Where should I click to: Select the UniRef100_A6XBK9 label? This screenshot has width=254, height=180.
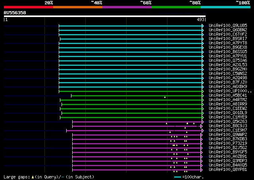228,87
